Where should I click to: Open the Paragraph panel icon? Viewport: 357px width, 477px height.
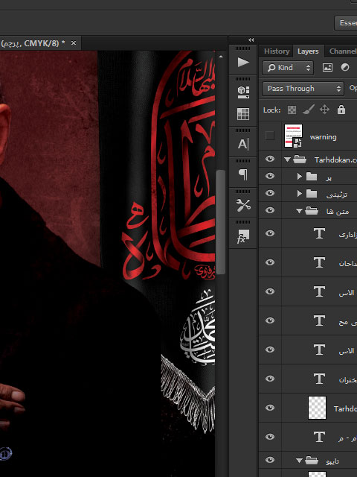click(243, 174)
